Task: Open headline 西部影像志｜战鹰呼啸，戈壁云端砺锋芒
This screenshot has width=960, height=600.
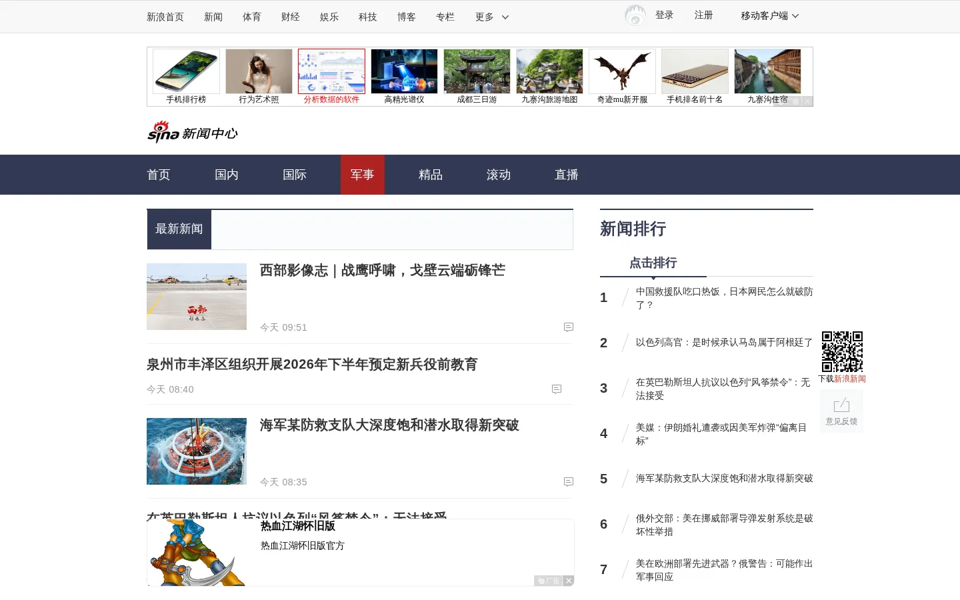Action: [x=383, y=271]
